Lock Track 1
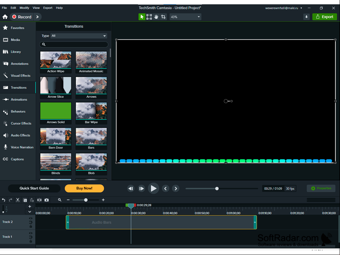 point(31,241)
